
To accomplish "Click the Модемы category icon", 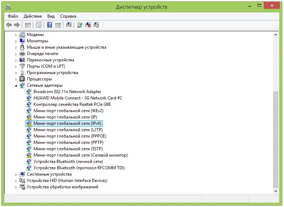I will pos(22,35).
